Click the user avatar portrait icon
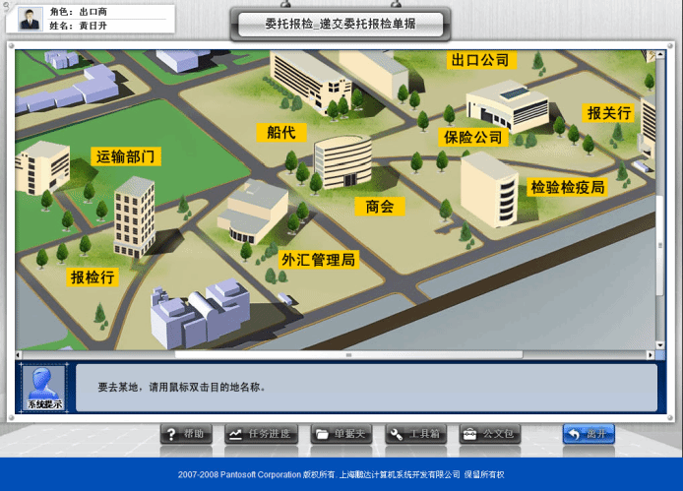The height and width of the screenshot is (491, 683). coord(29,19)
